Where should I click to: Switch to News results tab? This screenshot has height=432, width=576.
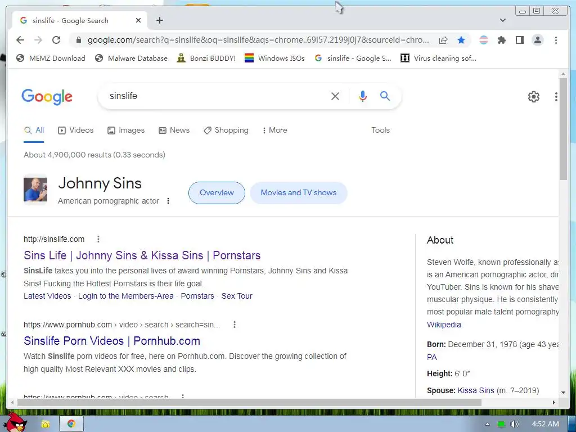[174, 130]
